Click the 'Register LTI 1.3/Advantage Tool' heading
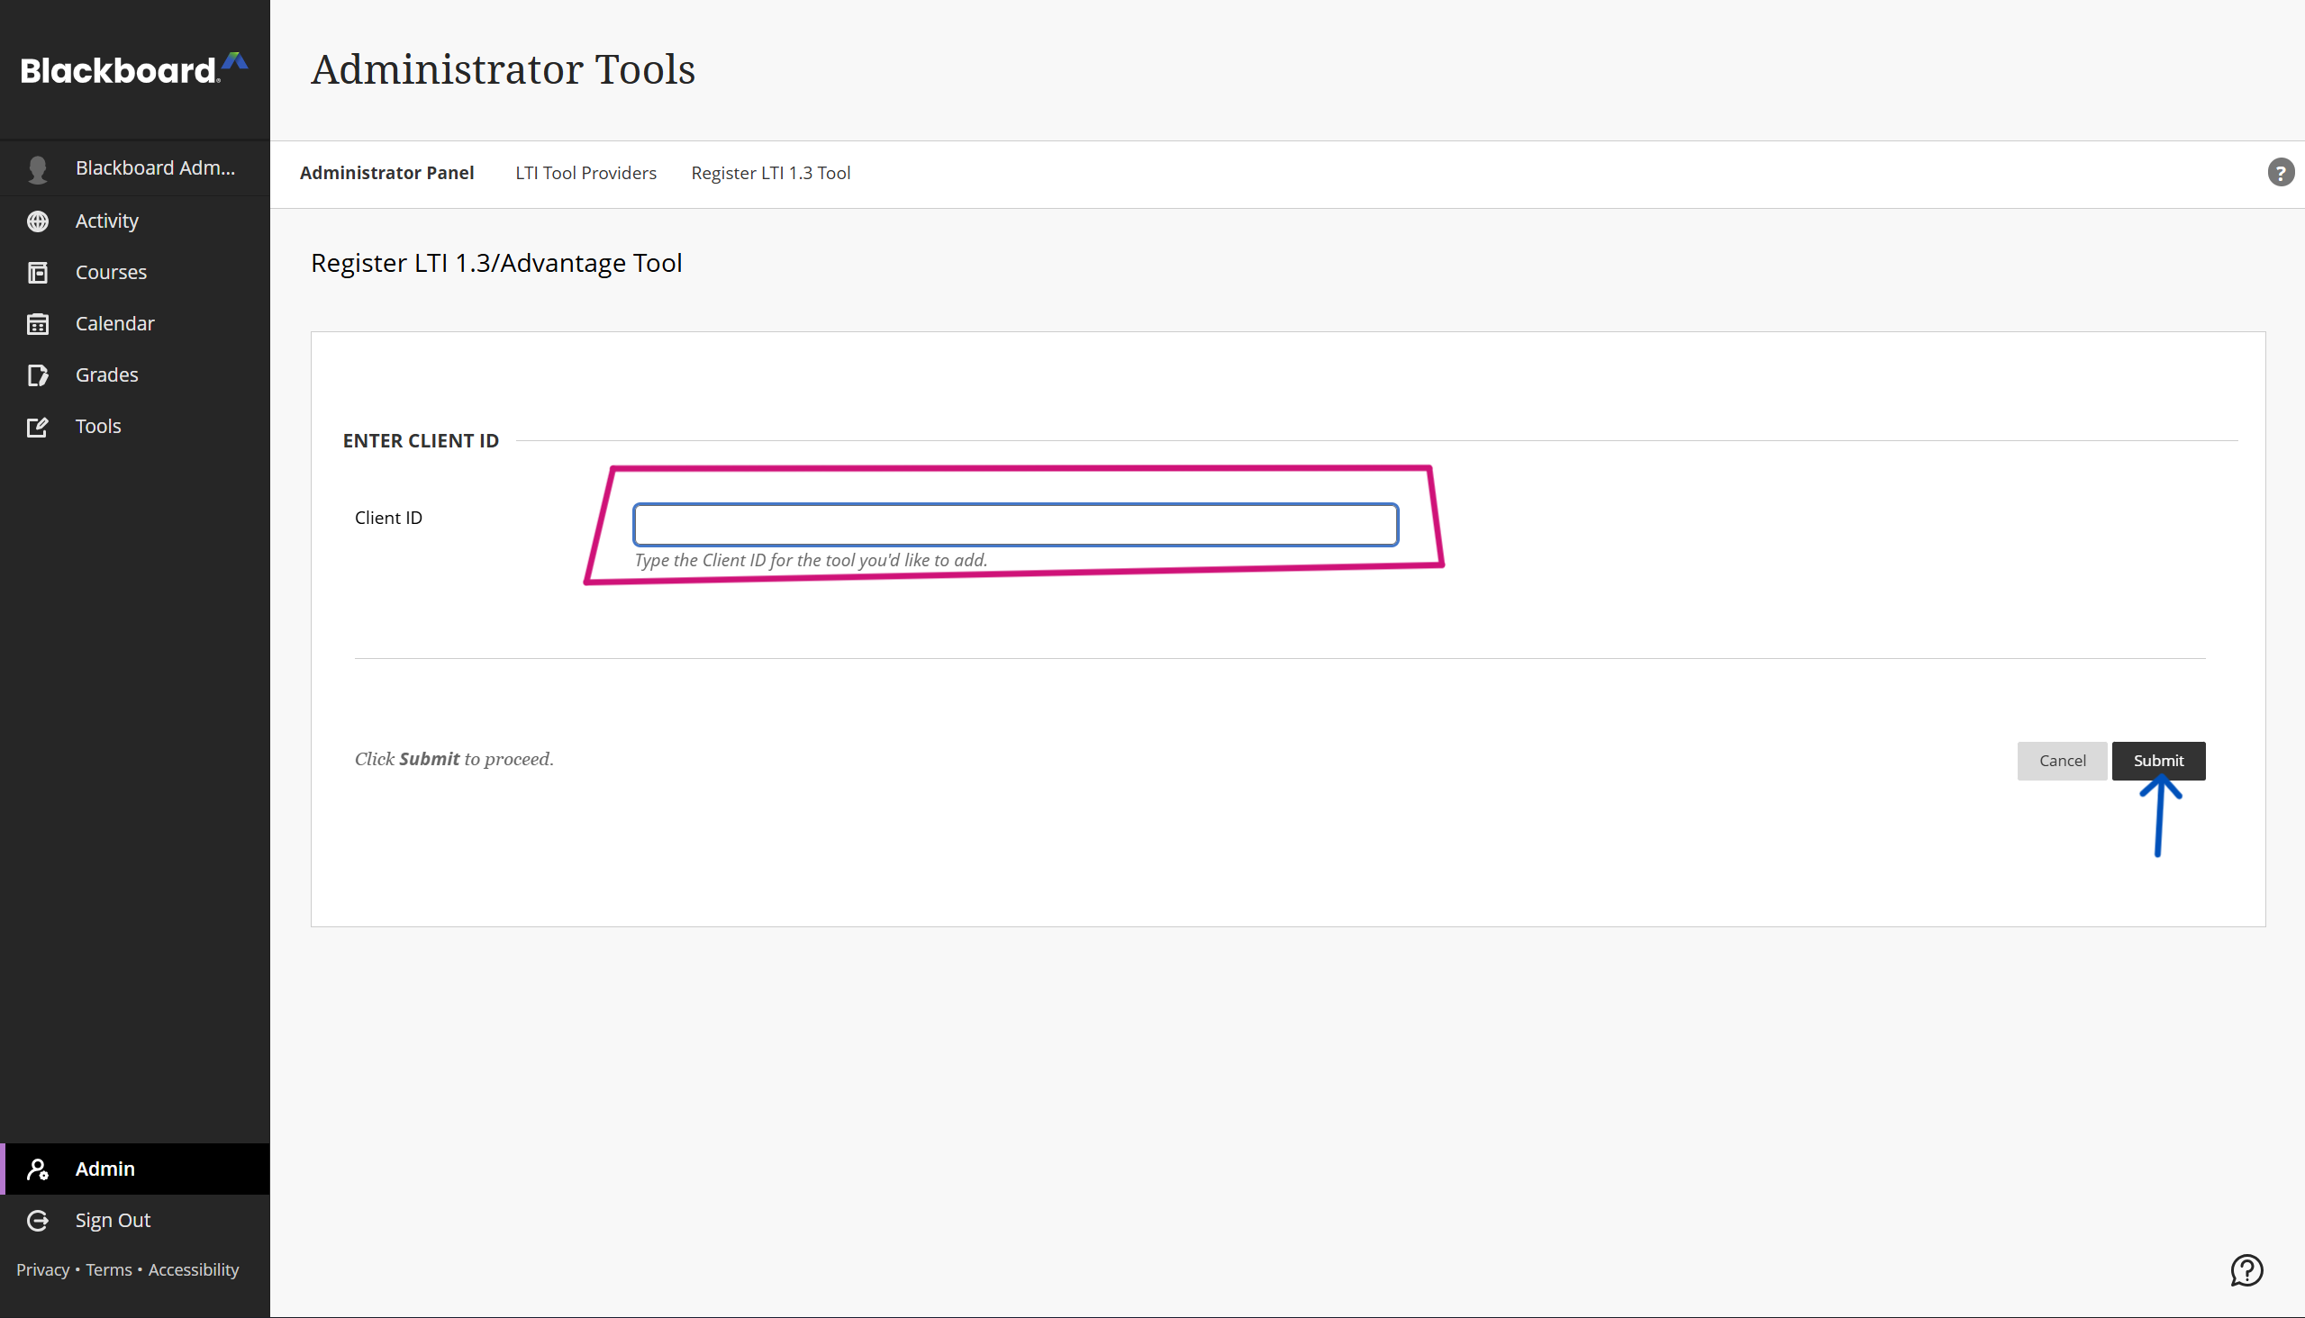 496,263
